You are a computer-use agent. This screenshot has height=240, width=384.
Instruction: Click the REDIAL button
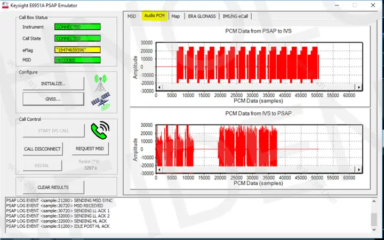click(x=42, y=165)
